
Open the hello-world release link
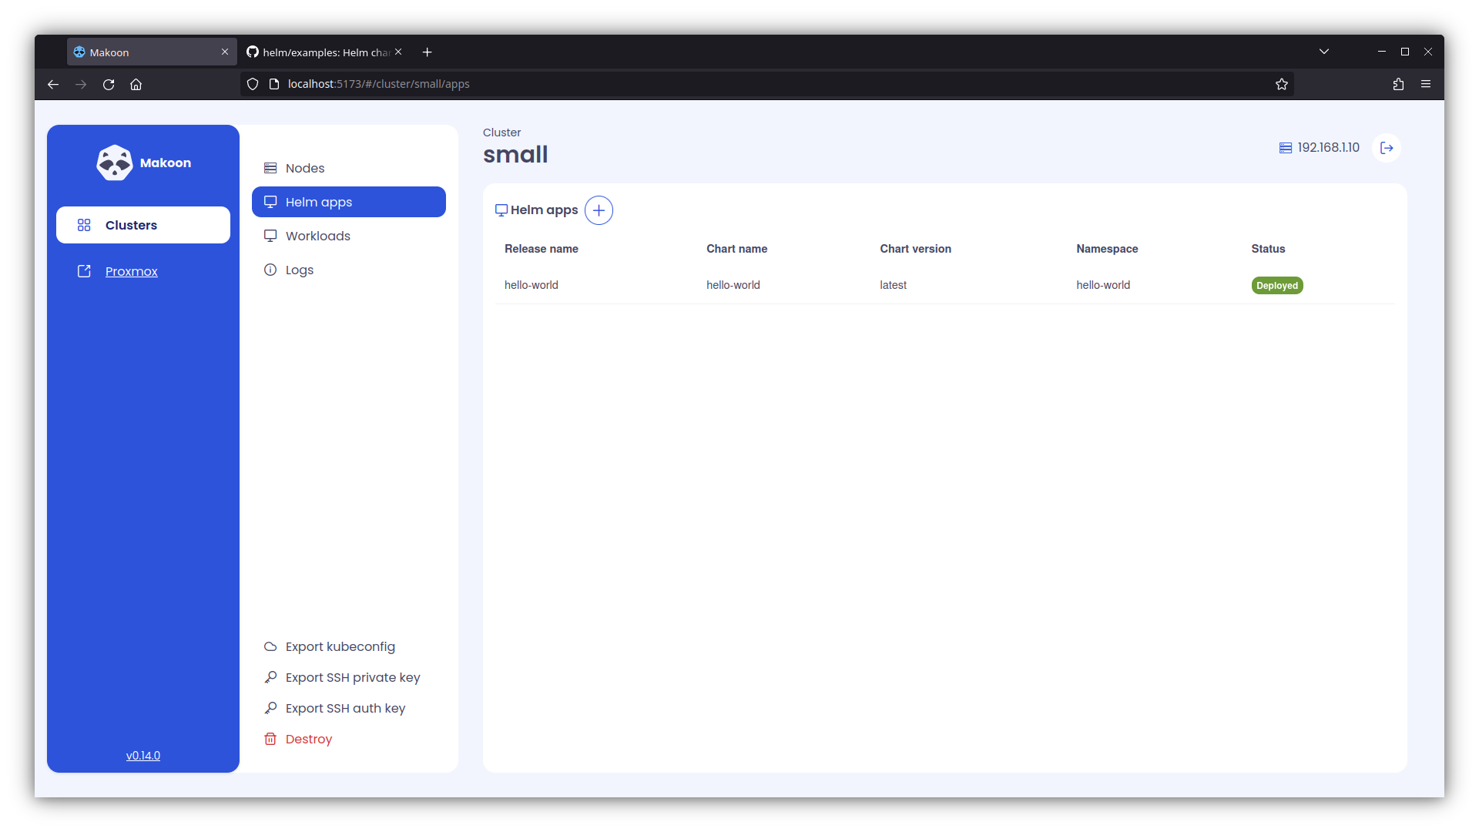(x=532, y=284)
